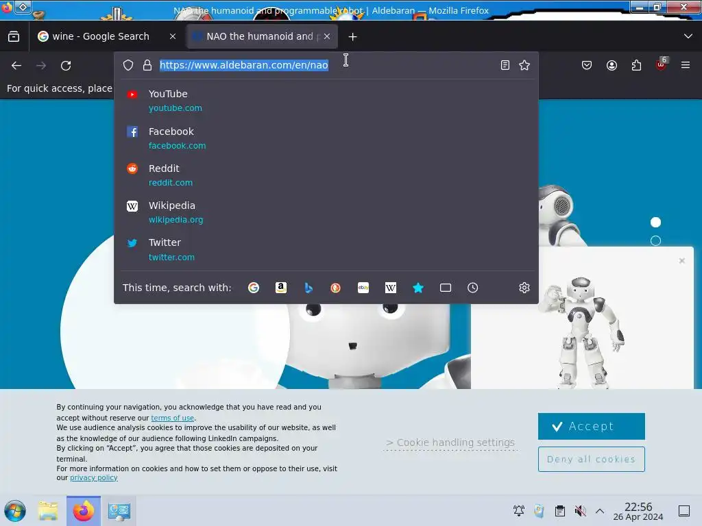Open file manager from taskbar
Viewport: 702px width, 526px height.
(x=48, y=511)
